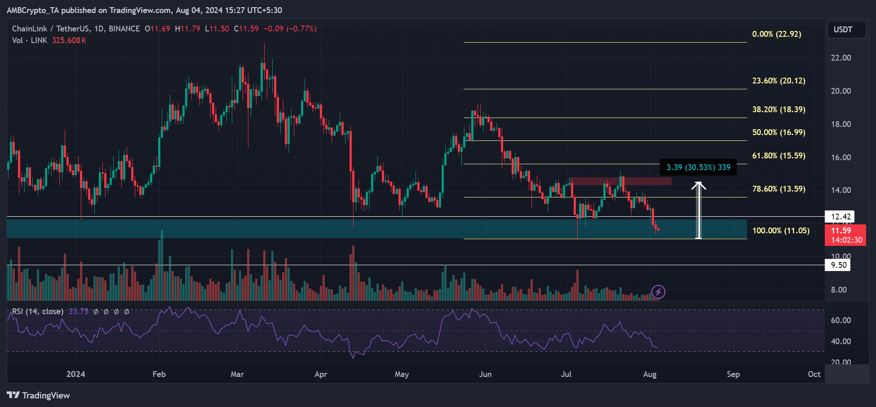Click the Feb label on time axis
Viewport: 876px width, 407px height.
tap(159, 374)
